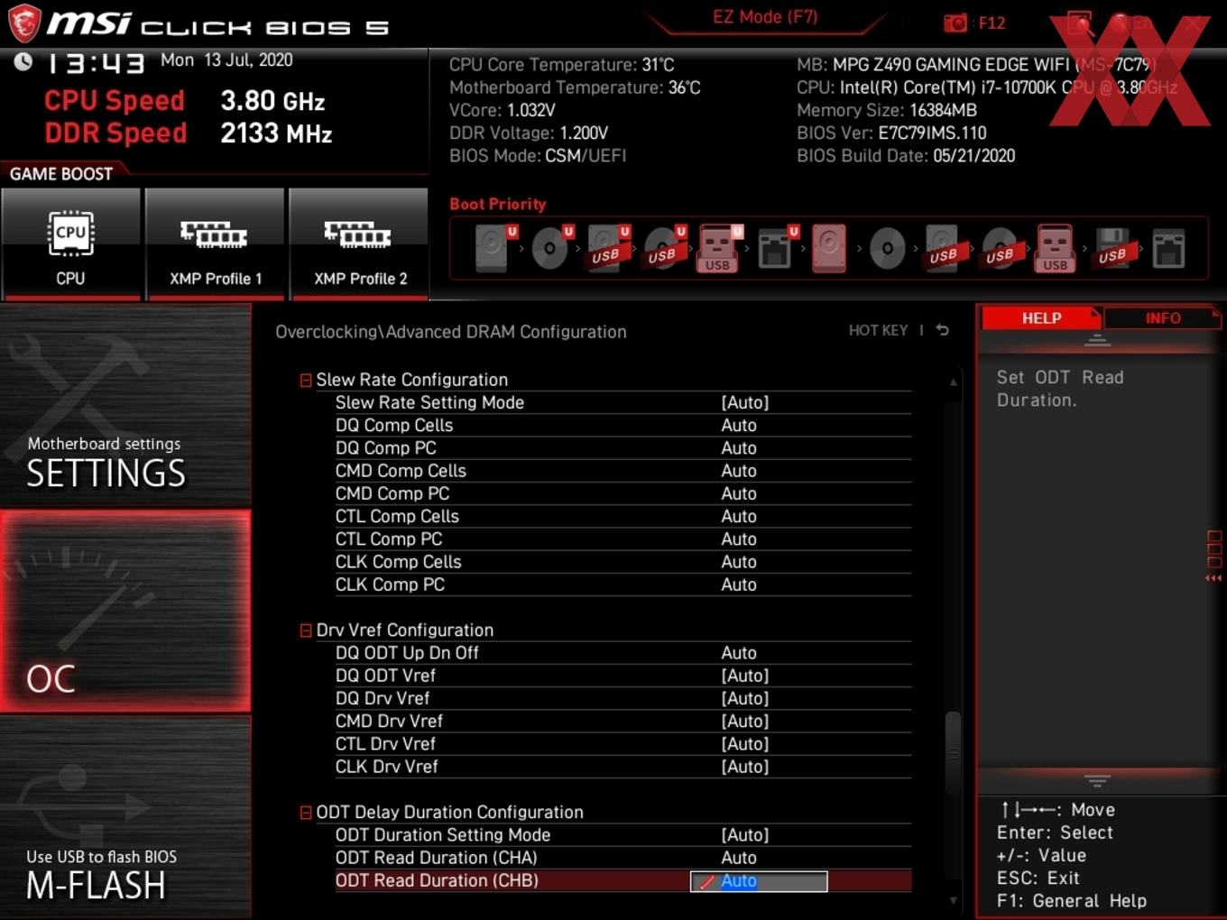Open CTL Drv Vref [Auto] dropdown
The height and width of the screenshot is (920, 1227).
(744, 744)
